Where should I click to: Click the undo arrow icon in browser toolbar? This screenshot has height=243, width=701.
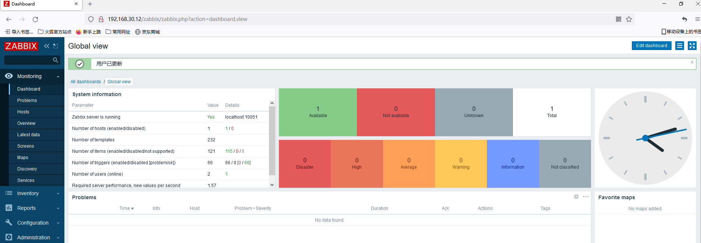(684, 19)
